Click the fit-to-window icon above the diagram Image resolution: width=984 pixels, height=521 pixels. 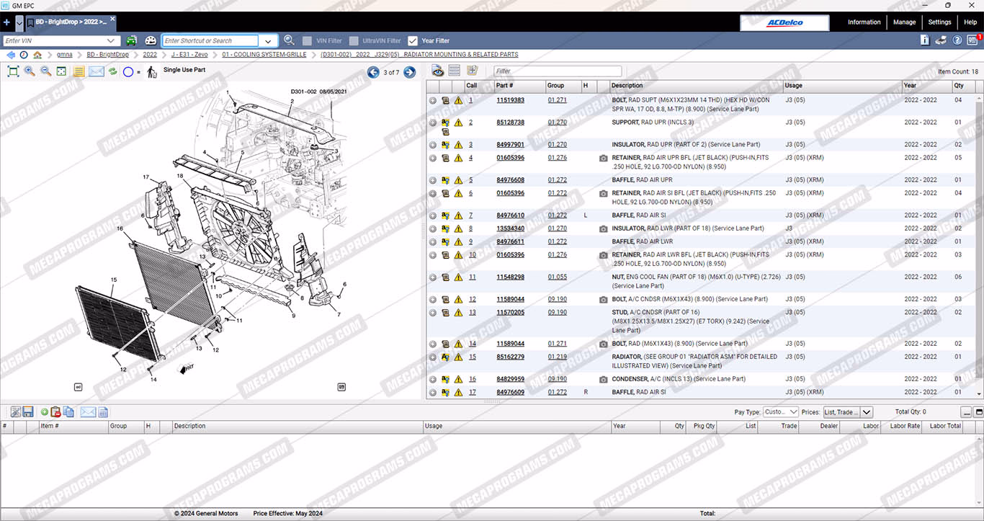click(13, 71)
